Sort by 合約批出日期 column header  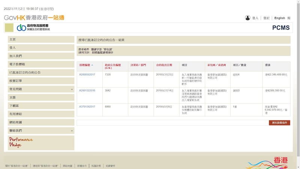164,65
